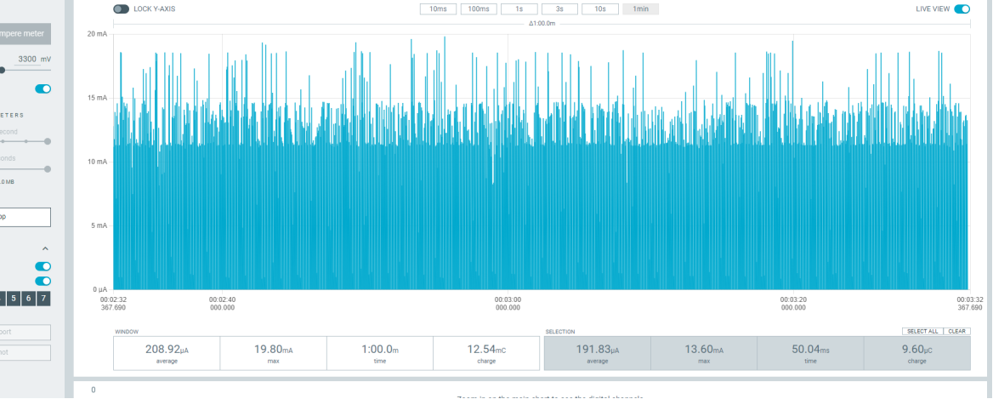This screenshot has height=399, width=993.
Task: Select the 1min time window
Action: [640, 9]
